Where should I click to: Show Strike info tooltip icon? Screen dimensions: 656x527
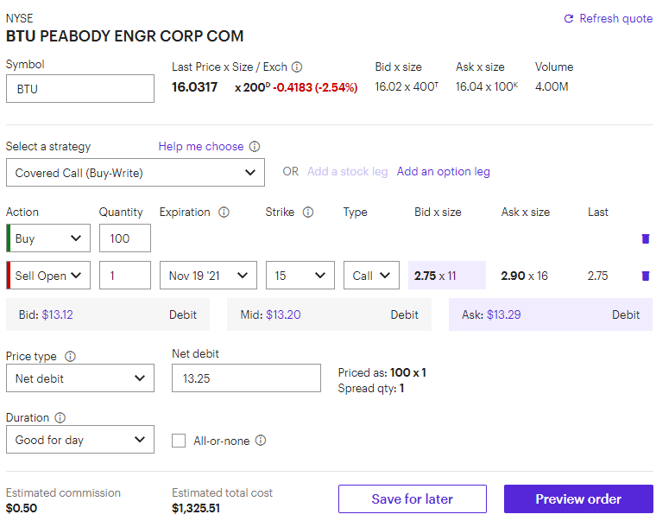tap(308, 213)
